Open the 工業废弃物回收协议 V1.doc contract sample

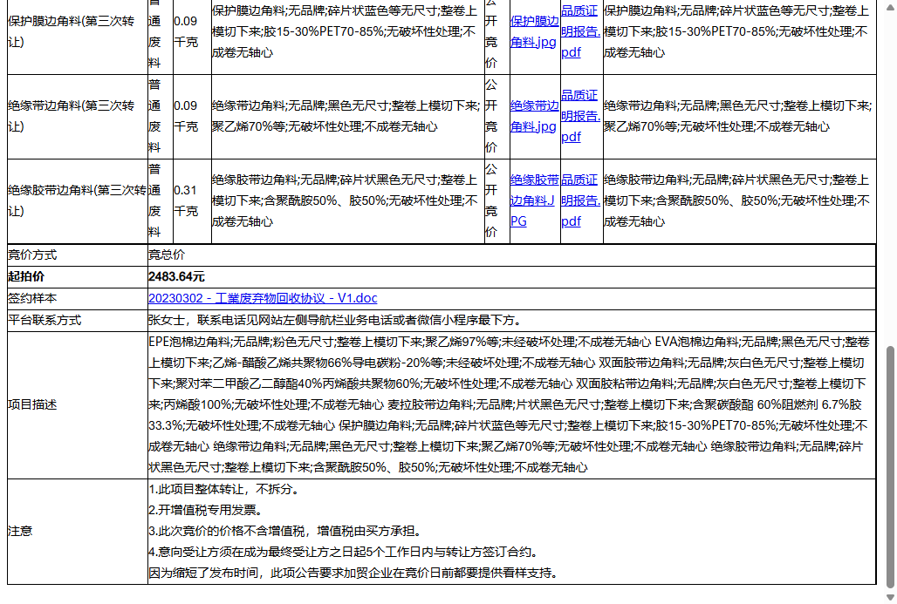pos(263,298)
